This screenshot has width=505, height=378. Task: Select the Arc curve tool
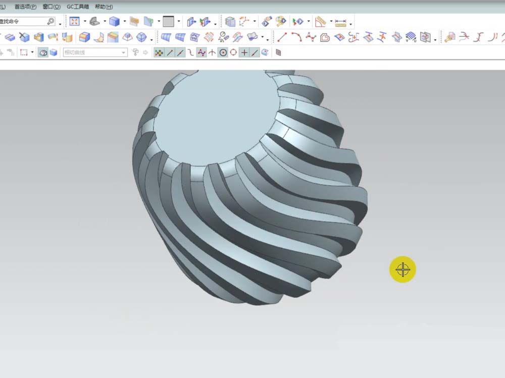(x=296, y=37)
